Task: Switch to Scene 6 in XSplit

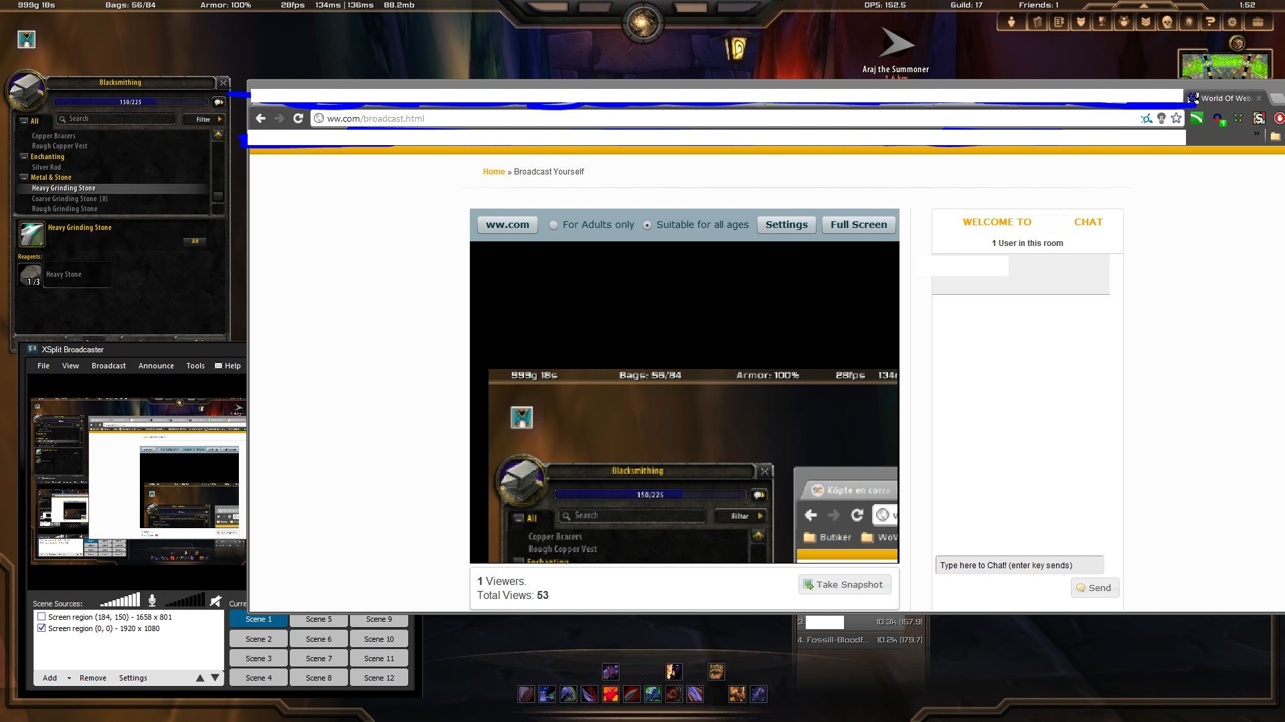Action: pos(319,639)
